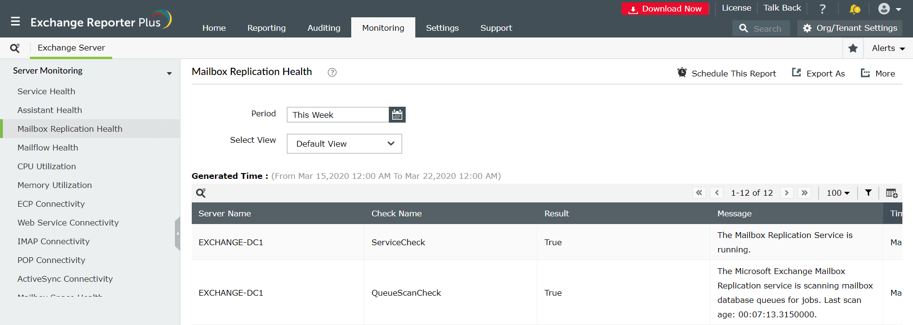
Task: Click the Download Now button
Action: tap(665, 9)
